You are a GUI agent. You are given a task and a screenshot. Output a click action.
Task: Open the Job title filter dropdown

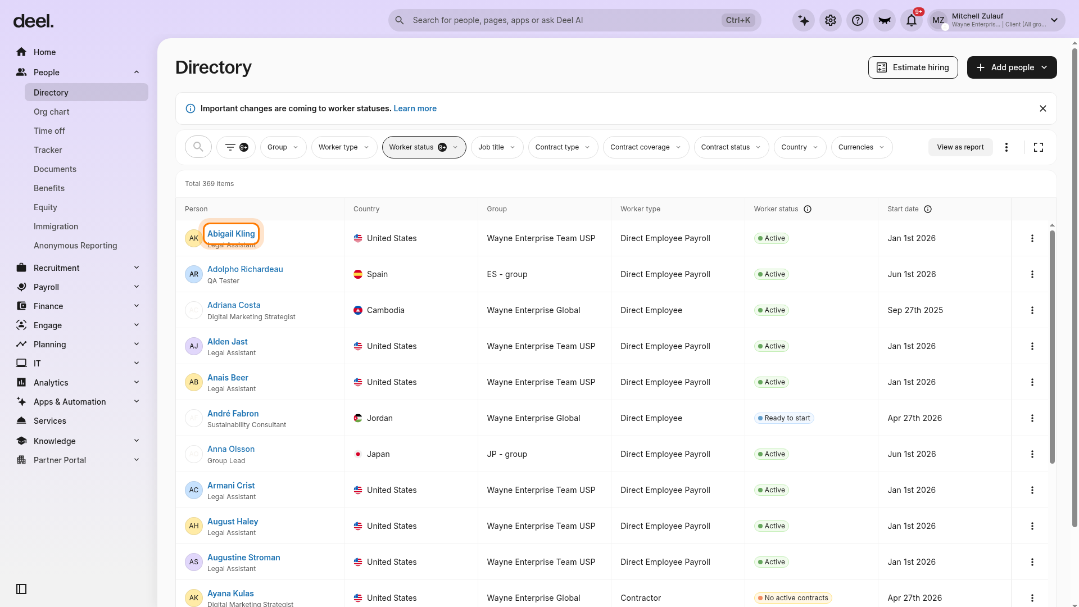pyautogui.click(x=497, y=147)
